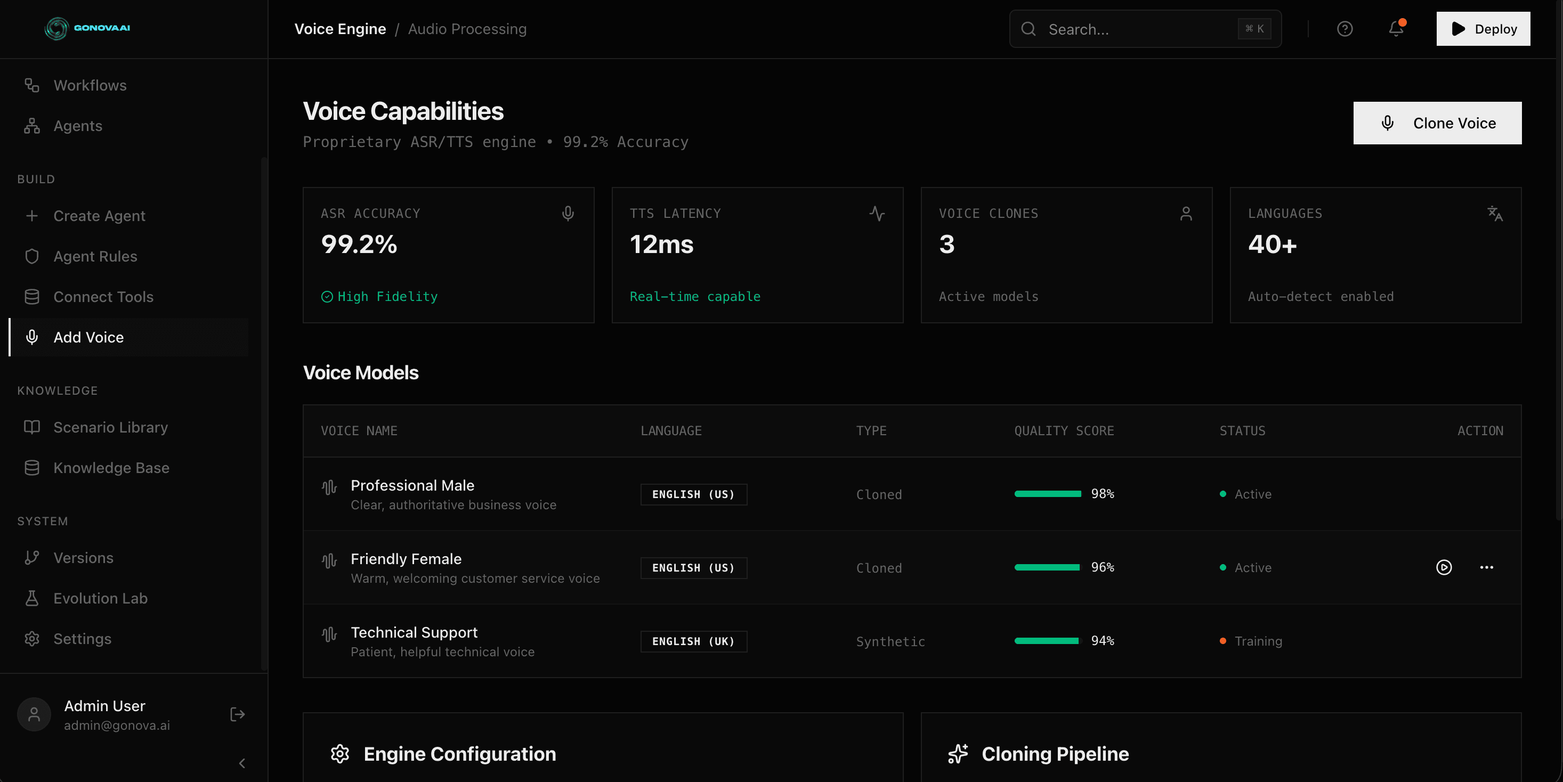Click the waveform icon next to Professional Male
This screenshot has height=782, width=1563.
point(329,487)
